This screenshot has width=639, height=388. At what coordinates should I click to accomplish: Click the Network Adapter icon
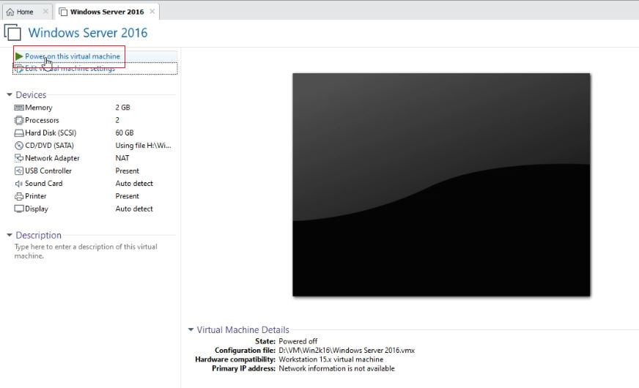pyautogui.click(x=19, y=158)
